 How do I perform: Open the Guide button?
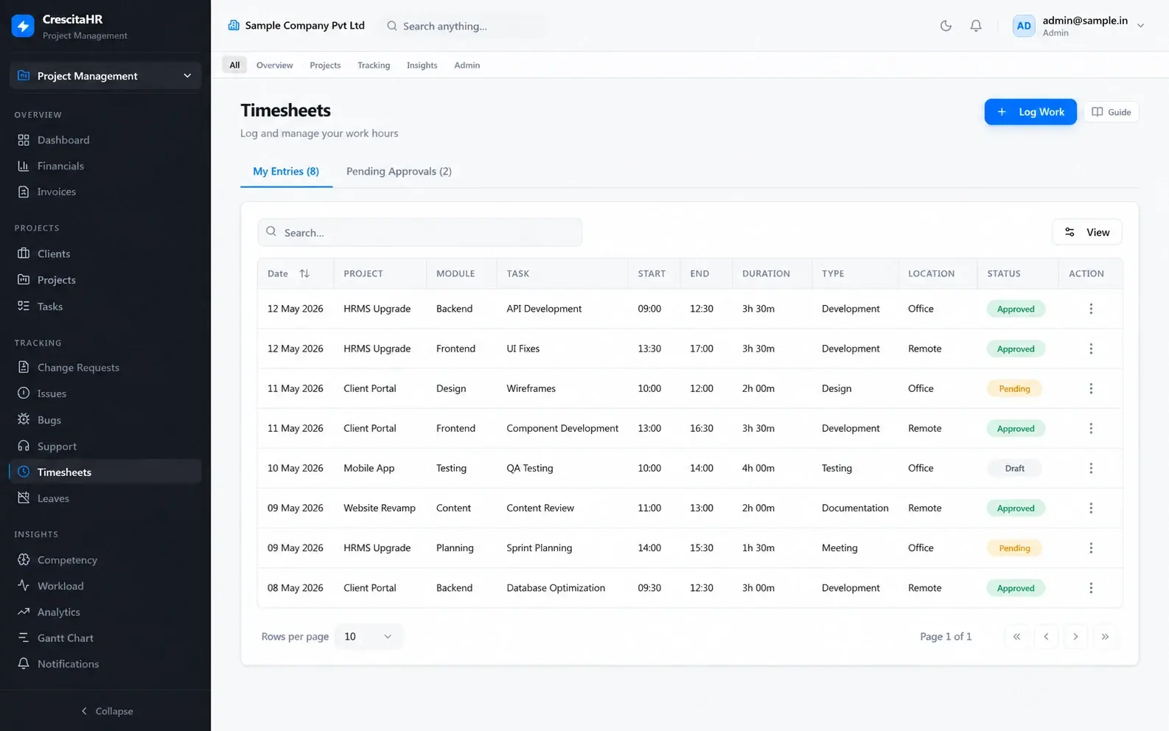(x=1112, y=112)
